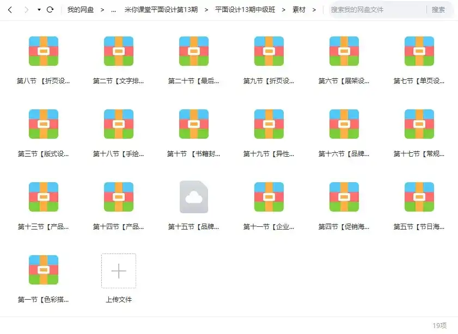Image resolution: width=458 pixels, height=334 pixels.
Task: Open the 第六节【展架设】archive
Action: (x=344, y=50)
